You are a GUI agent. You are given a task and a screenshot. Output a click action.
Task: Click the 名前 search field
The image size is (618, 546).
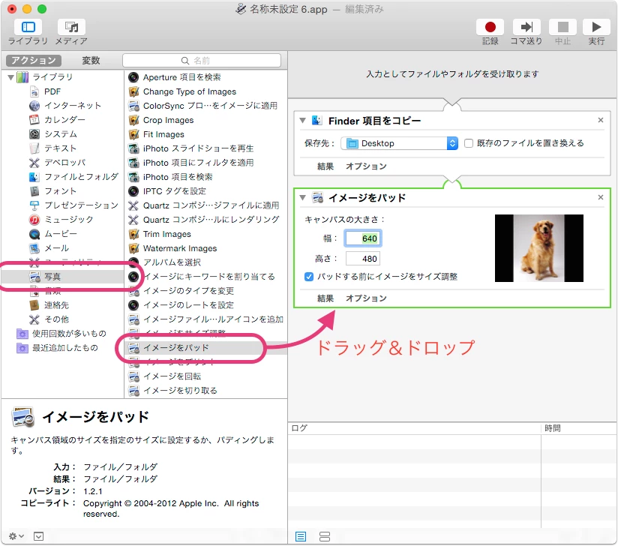[x=202, y=60]
